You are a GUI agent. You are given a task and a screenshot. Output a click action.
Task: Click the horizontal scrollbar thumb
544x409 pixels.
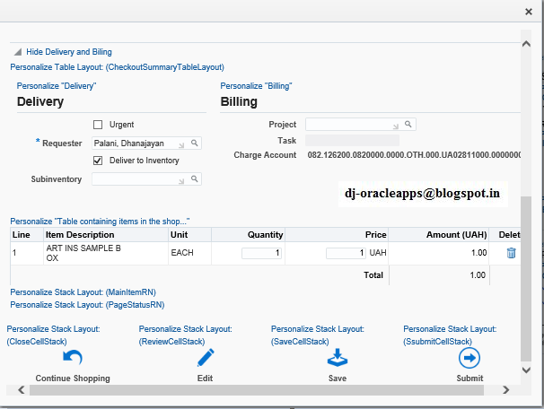[x=257, y=390]
